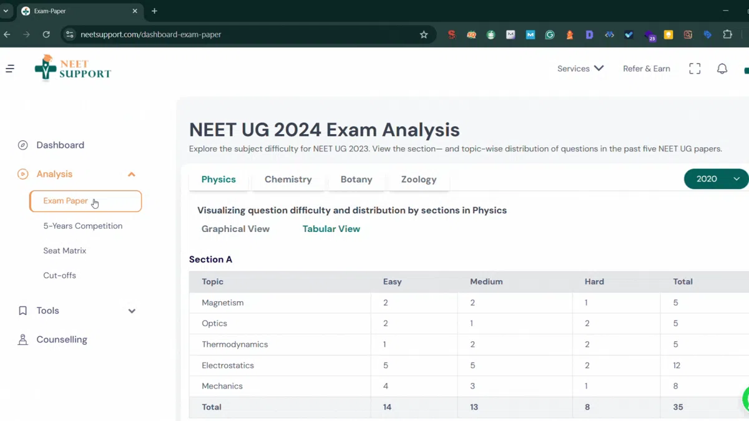The height and width of the screenshot is (421, 749).
Task: Open the Seat Matrix page
Action: point(65,251)
